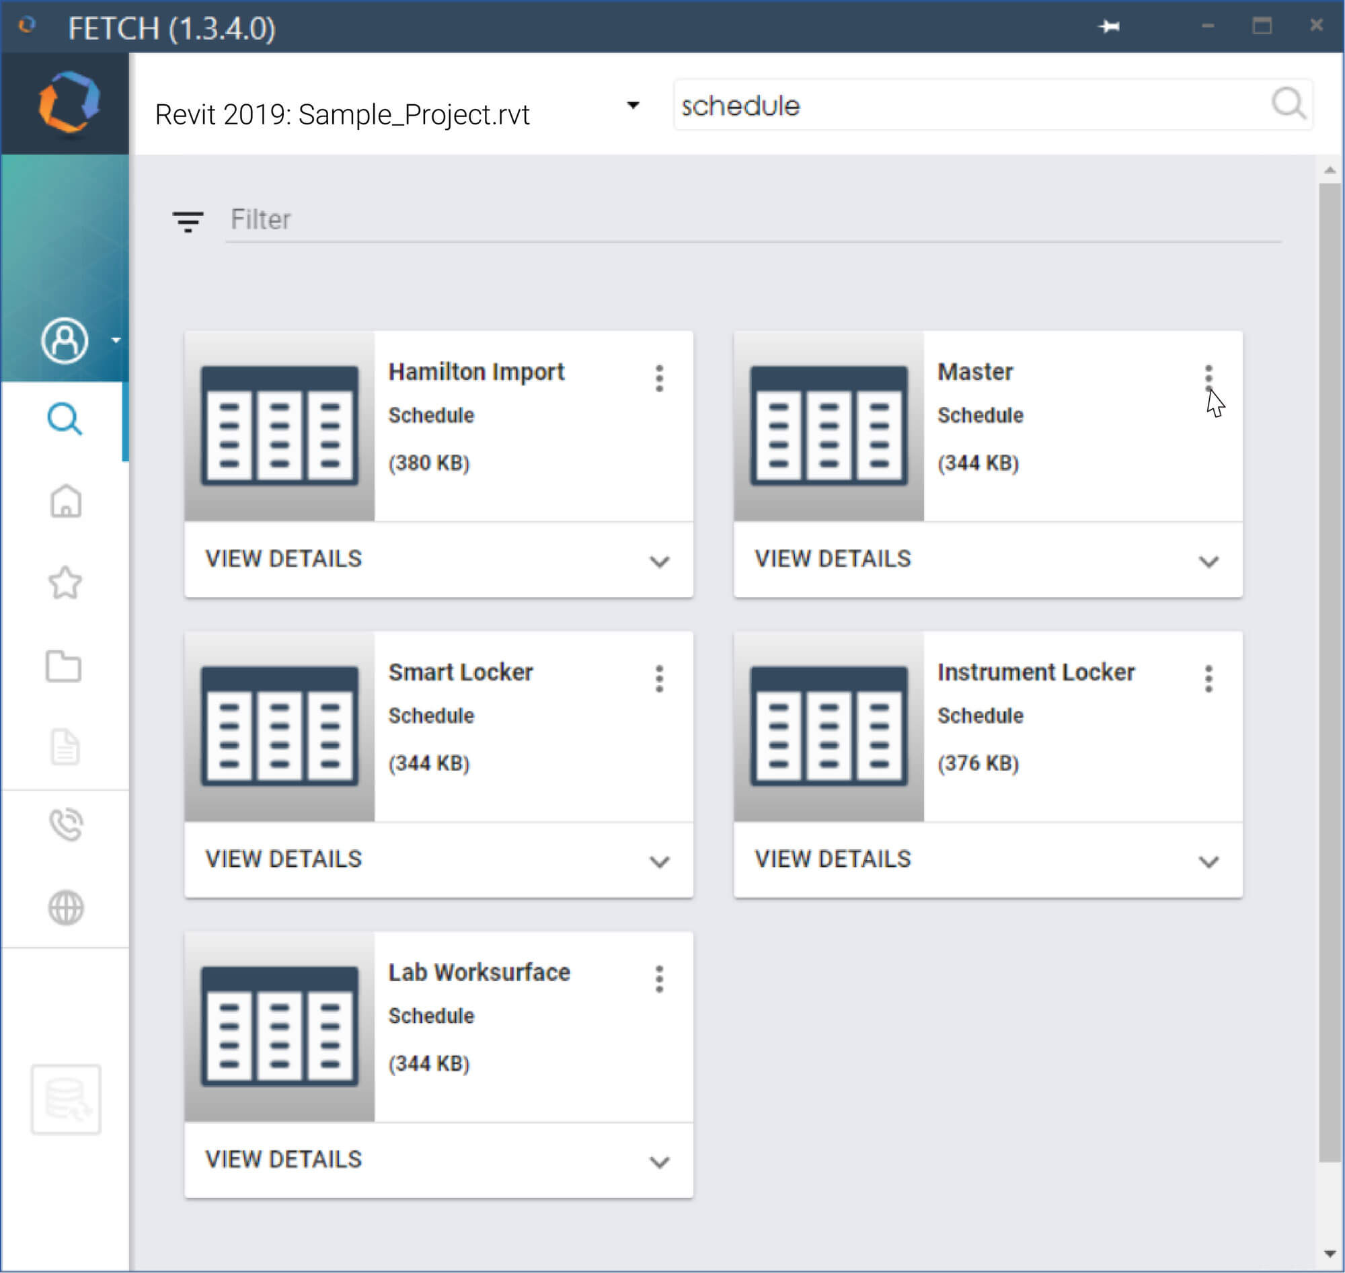Viewport: 1345px width, 1273px height.
Task: Open Smart Locker options menu
Action: [x=659, y=679]
